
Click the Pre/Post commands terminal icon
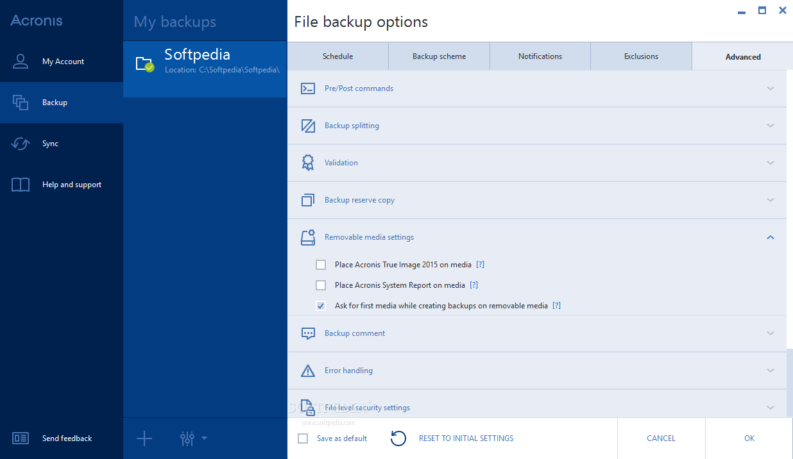click(x=308, y=88)
